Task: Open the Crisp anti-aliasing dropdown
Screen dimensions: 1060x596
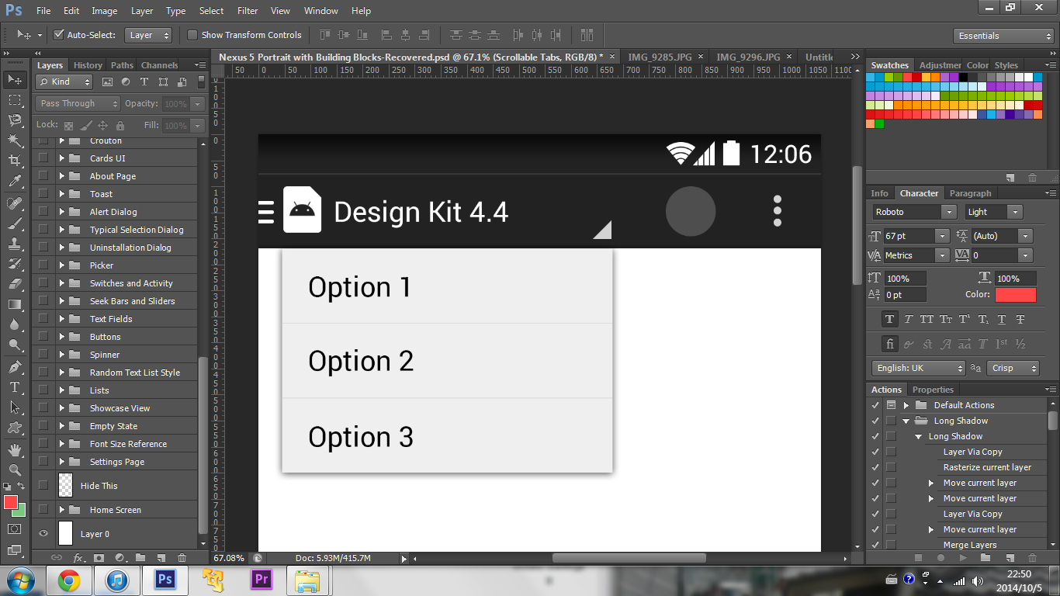Action: click(x=1013, y=368)
